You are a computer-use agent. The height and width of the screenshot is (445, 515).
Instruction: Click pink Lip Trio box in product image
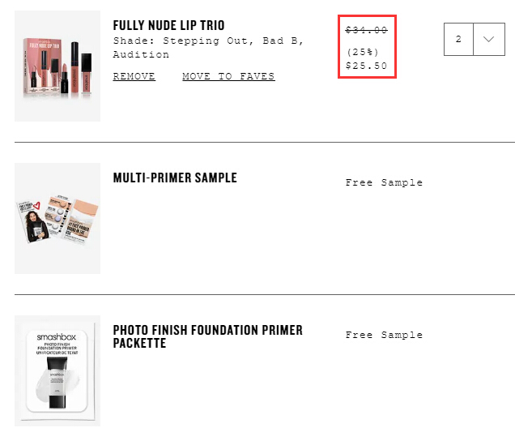pyautogui.click(x=42, y=66)
